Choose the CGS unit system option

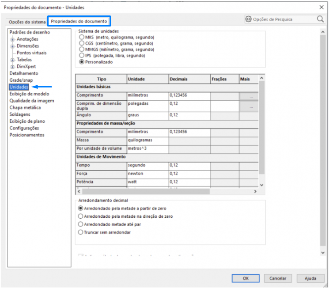(x=81, y=44)
